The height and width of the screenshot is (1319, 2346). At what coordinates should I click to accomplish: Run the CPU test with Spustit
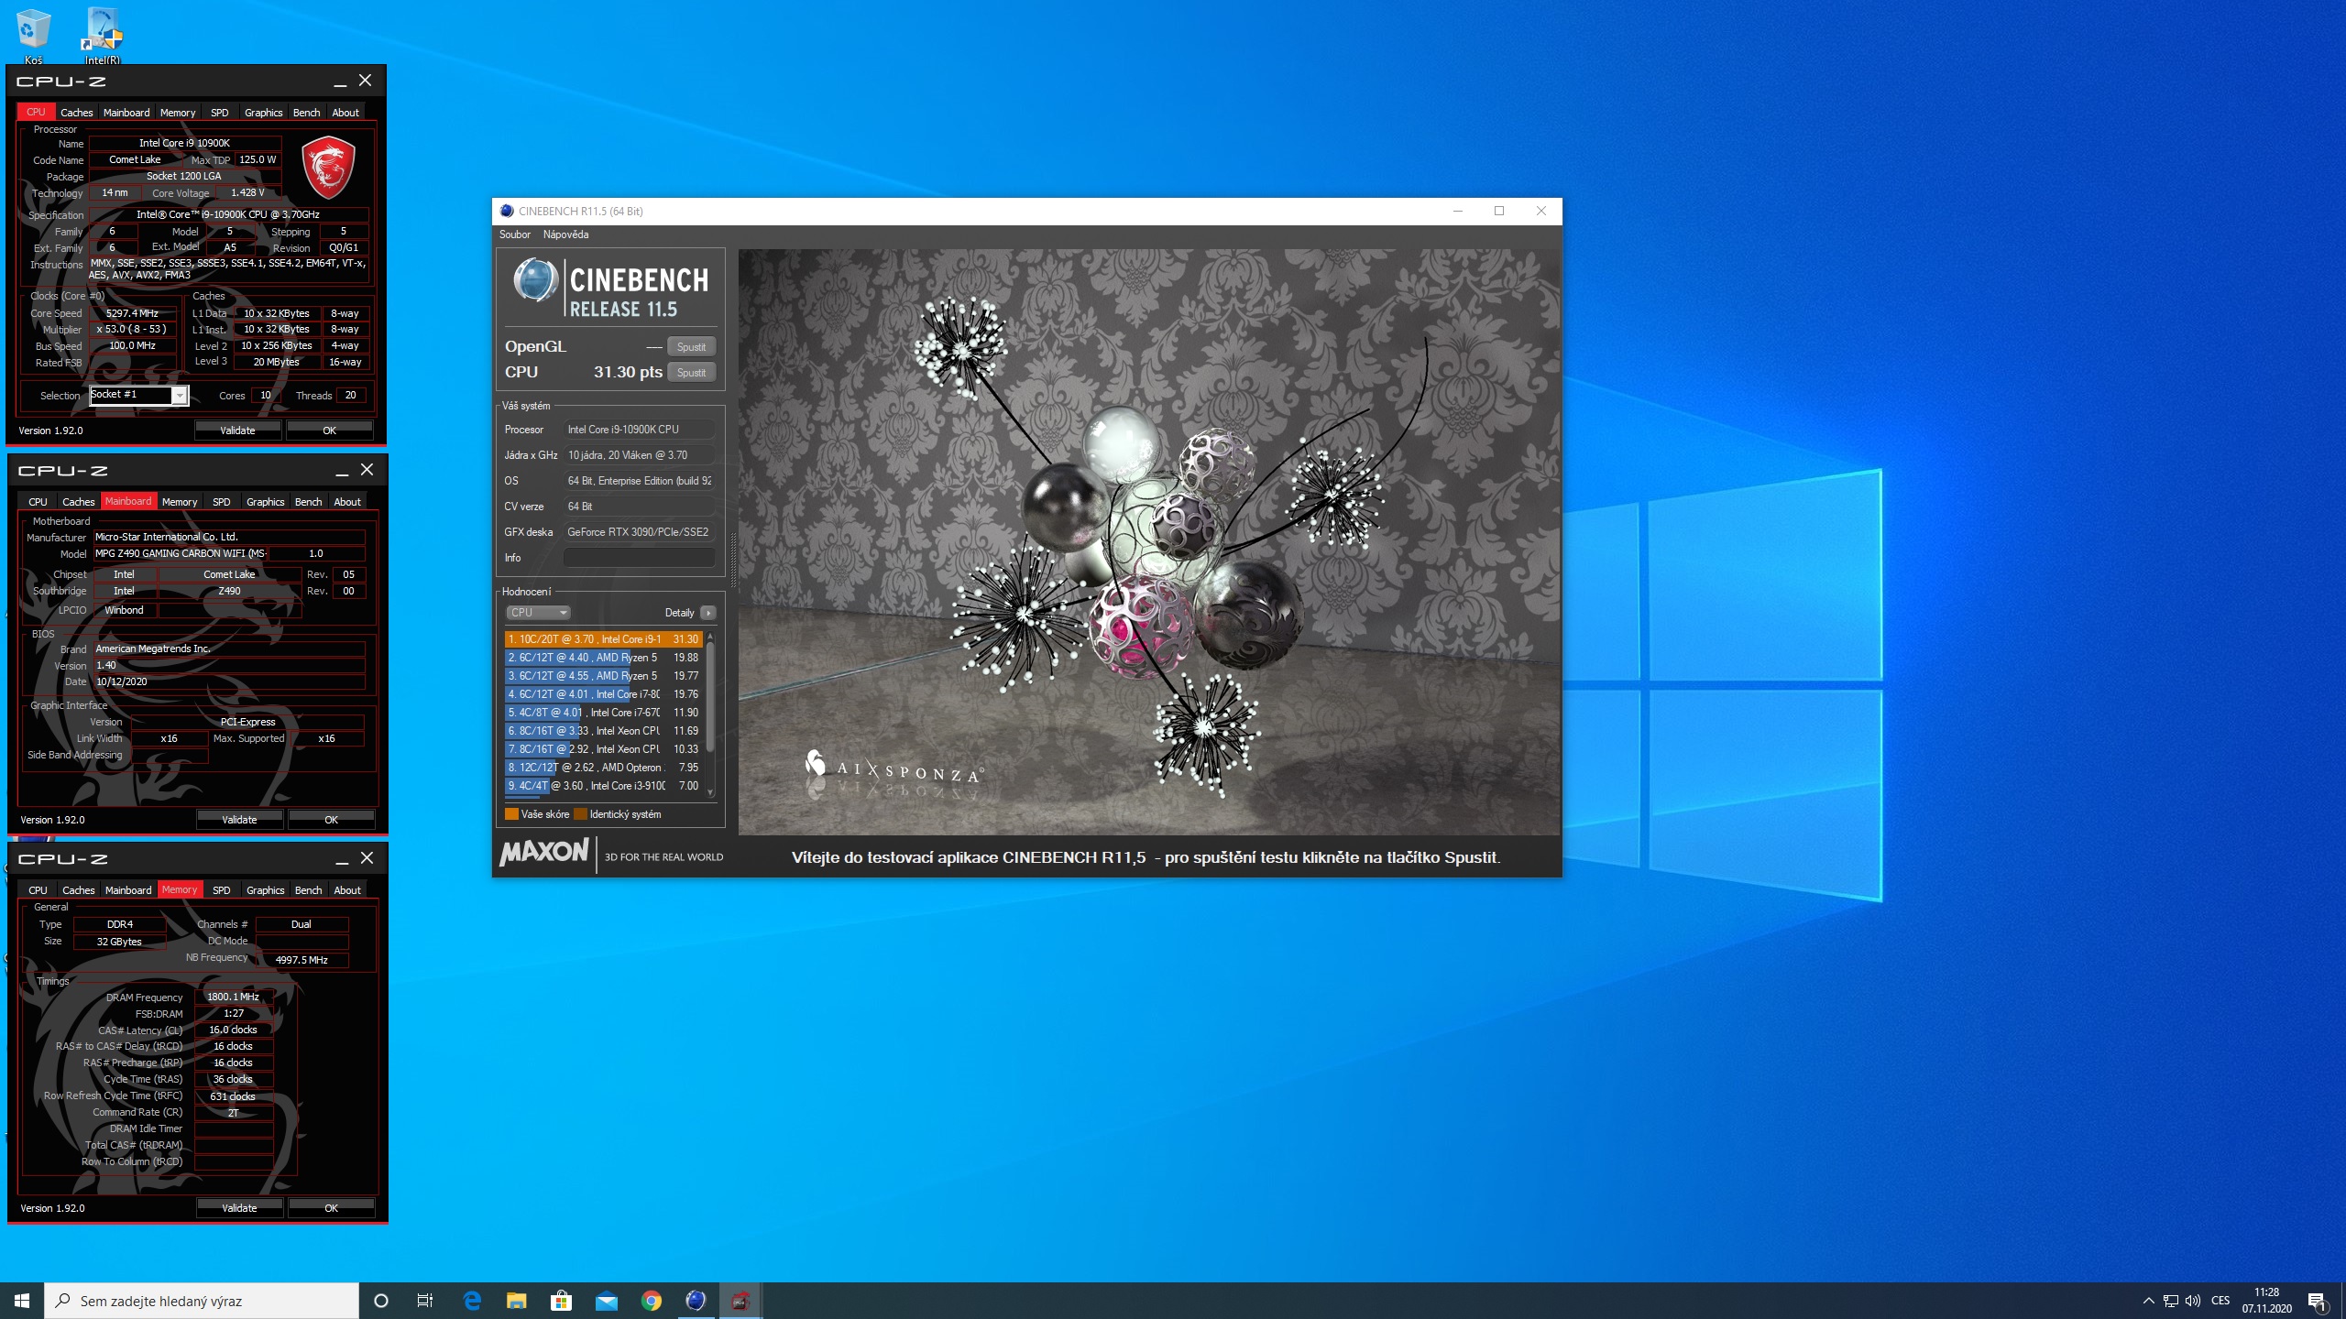(x=691, y=372)
